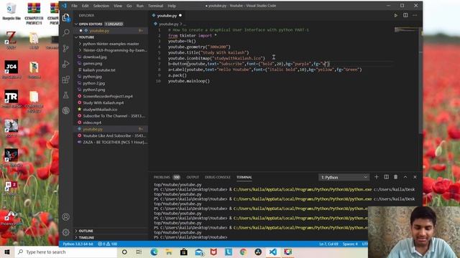Open editor More Actions ellipsis

pos(415,15)
